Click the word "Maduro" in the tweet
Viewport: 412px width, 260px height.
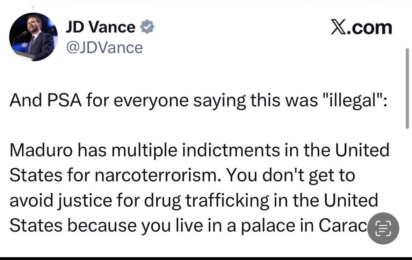tap(41, 150)
